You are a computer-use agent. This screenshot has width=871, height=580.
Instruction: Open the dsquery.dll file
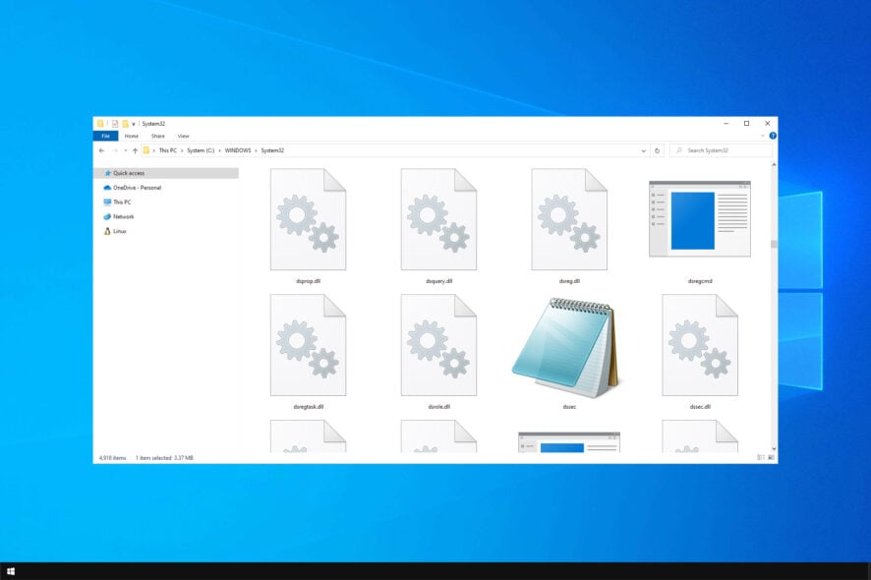click(438, 218)
